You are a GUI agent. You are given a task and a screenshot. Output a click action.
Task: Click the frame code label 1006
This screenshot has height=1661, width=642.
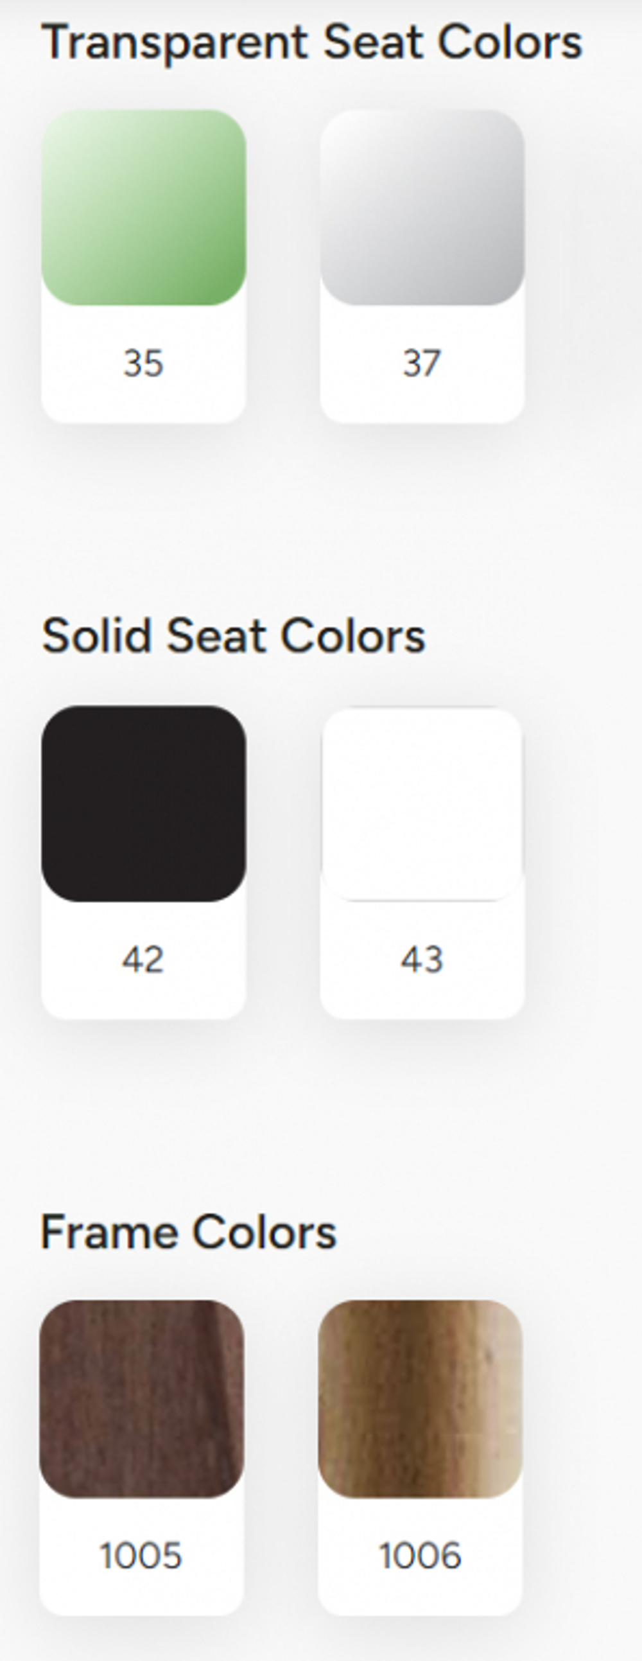click(421, 1554)
